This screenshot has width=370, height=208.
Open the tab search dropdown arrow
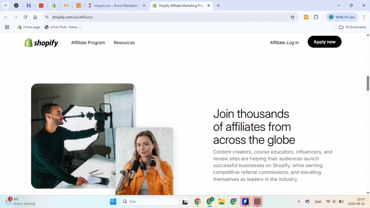pyautogui.click(x=5, y=5)
